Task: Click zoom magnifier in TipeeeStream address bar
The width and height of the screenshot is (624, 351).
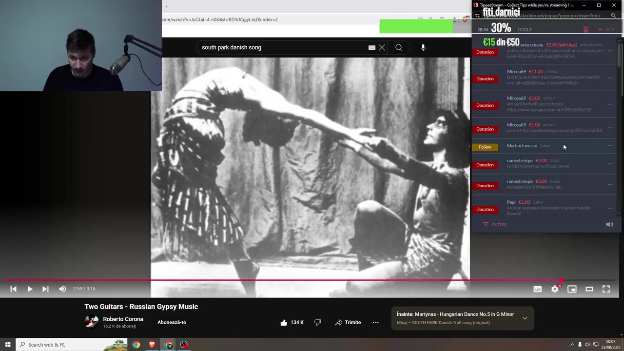Action: tap(613, 16)
